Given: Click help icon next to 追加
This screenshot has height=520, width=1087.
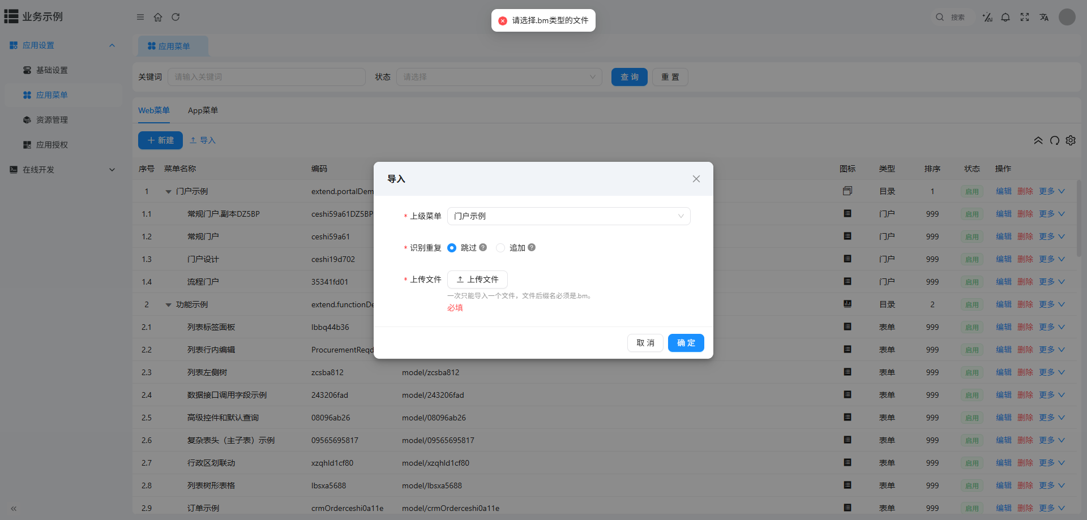Looking at the screenshot, I should click(x=532, y=247).
